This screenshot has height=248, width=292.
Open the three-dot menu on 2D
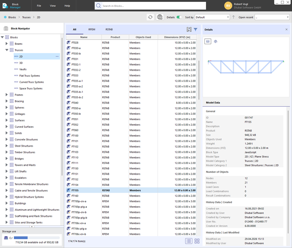pyautogui.click(x=57, y=56)
